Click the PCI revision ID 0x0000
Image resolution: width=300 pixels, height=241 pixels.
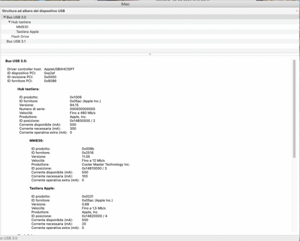[50, 77]
